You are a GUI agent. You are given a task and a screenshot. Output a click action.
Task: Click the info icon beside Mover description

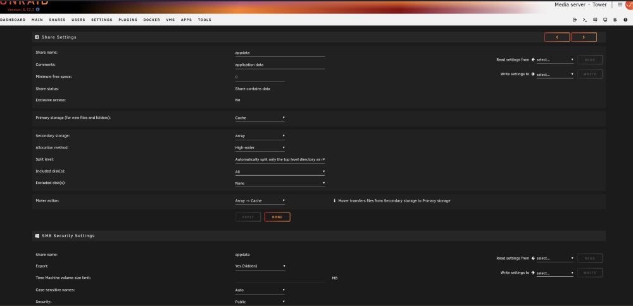tap(335, 200)
